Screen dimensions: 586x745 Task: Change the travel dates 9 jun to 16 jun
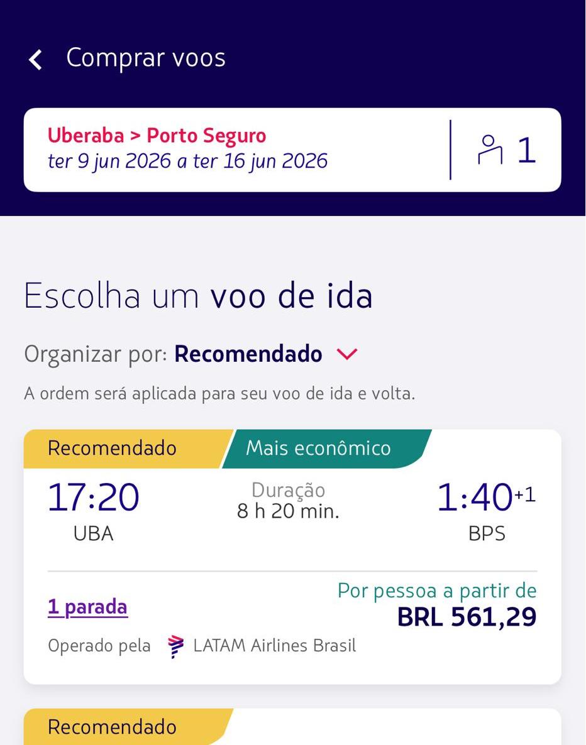tap(187, 161)
